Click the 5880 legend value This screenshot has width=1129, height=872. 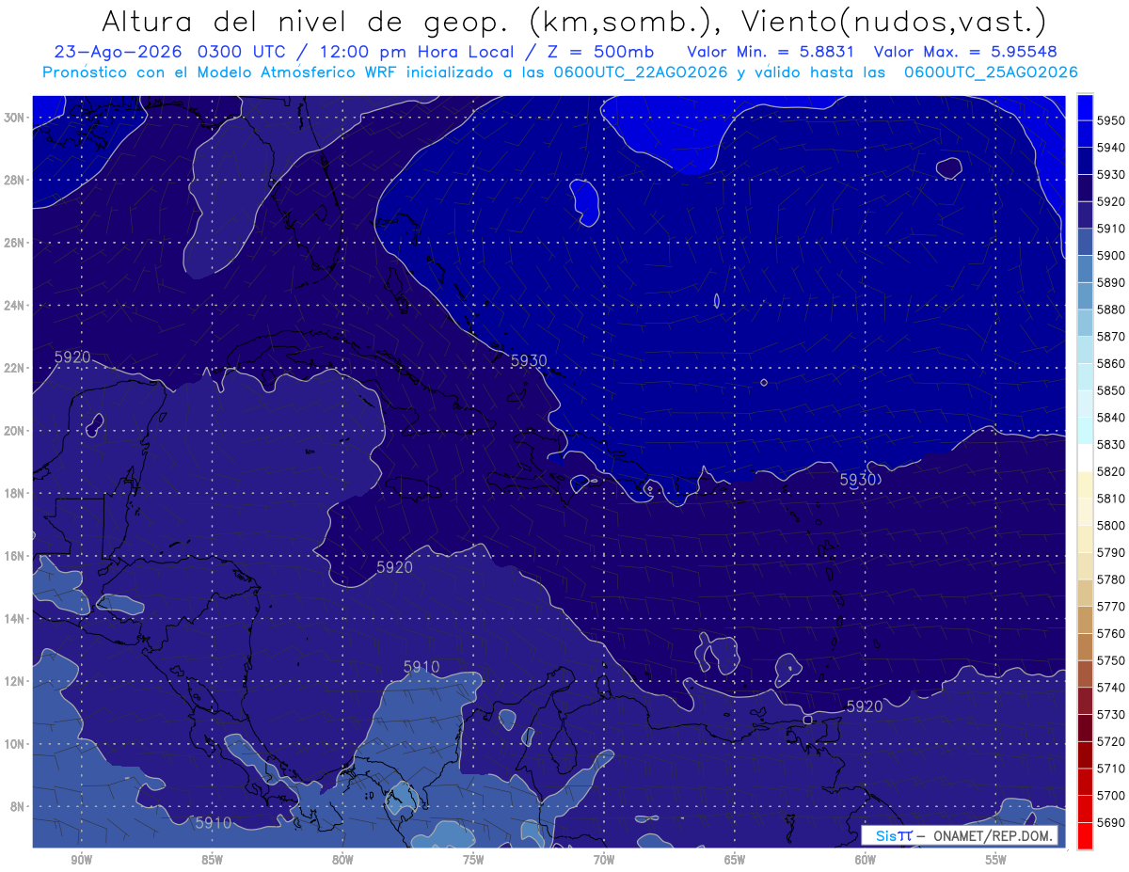pos(1110,309)
